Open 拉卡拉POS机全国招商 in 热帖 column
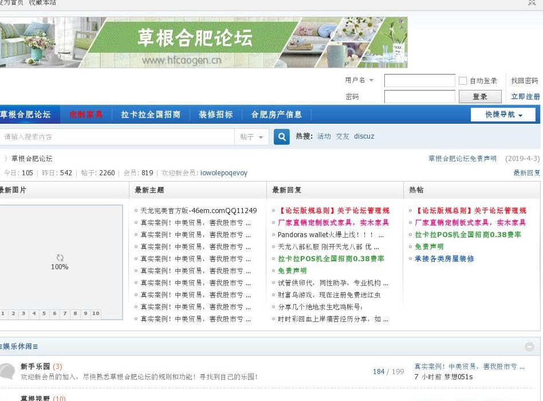This screenshot has width=543, height=401. [468, 235]
